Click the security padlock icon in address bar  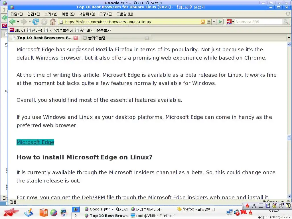tap(209, 22)
